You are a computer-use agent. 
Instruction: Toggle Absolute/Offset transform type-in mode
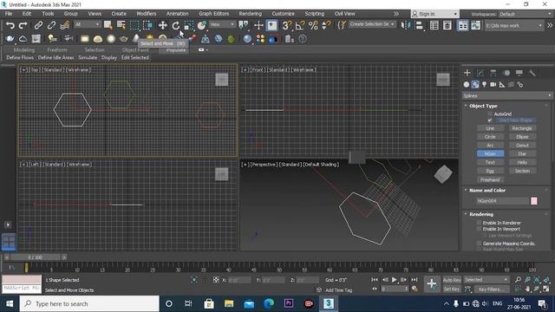pyautogui.click(x=216, y=280)
